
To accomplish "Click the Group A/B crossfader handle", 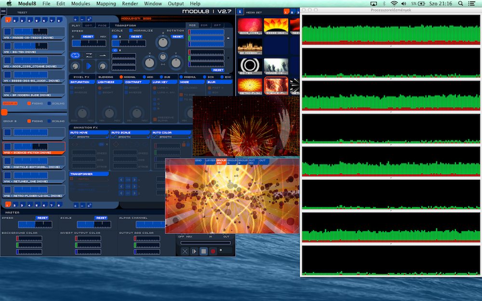I will coord(4,112).
